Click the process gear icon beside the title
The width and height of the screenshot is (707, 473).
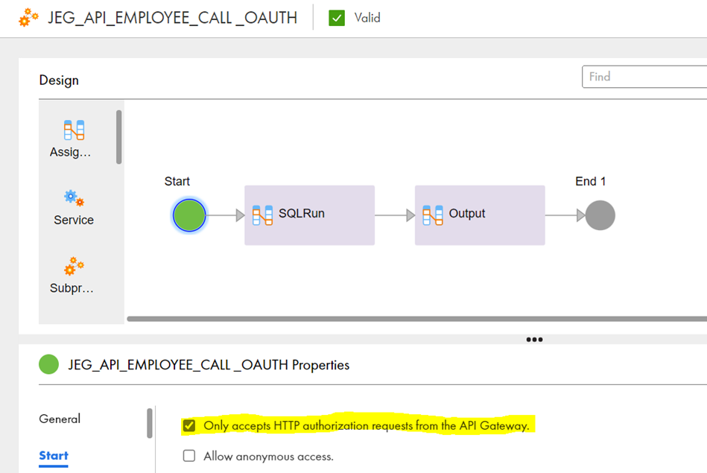28,16
